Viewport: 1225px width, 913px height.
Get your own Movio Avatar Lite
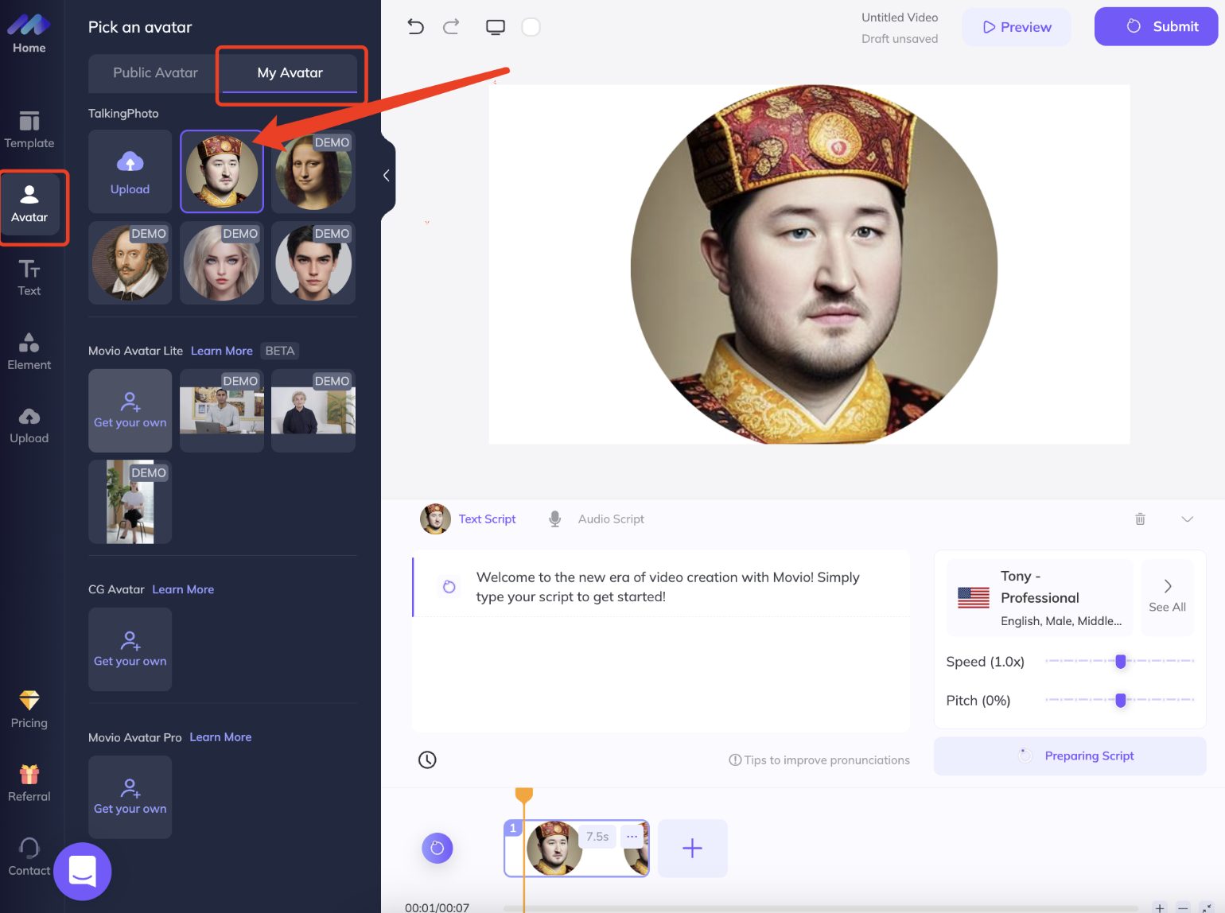[x=130, y=410]
